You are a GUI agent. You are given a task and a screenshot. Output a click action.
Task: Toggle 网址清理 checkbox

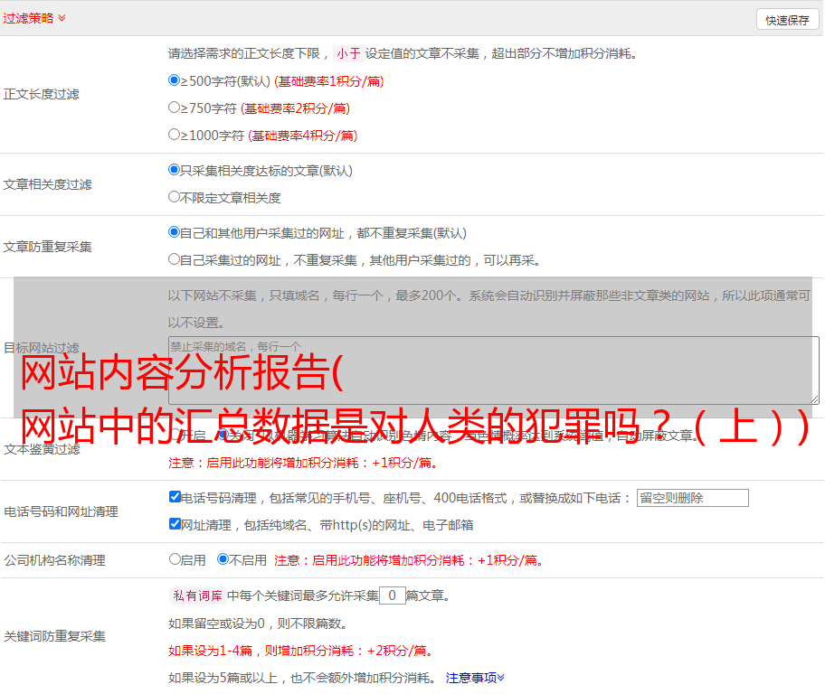(x=175, y=523)
